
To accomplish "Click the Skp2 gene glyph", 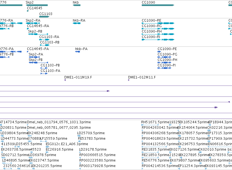I will point(37,5).
